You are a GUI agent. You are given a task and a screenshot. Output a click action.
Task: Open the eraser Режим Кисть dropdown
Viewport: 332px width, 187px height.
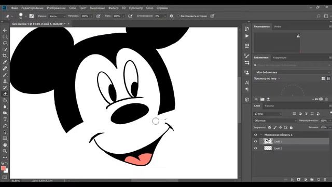57,16
